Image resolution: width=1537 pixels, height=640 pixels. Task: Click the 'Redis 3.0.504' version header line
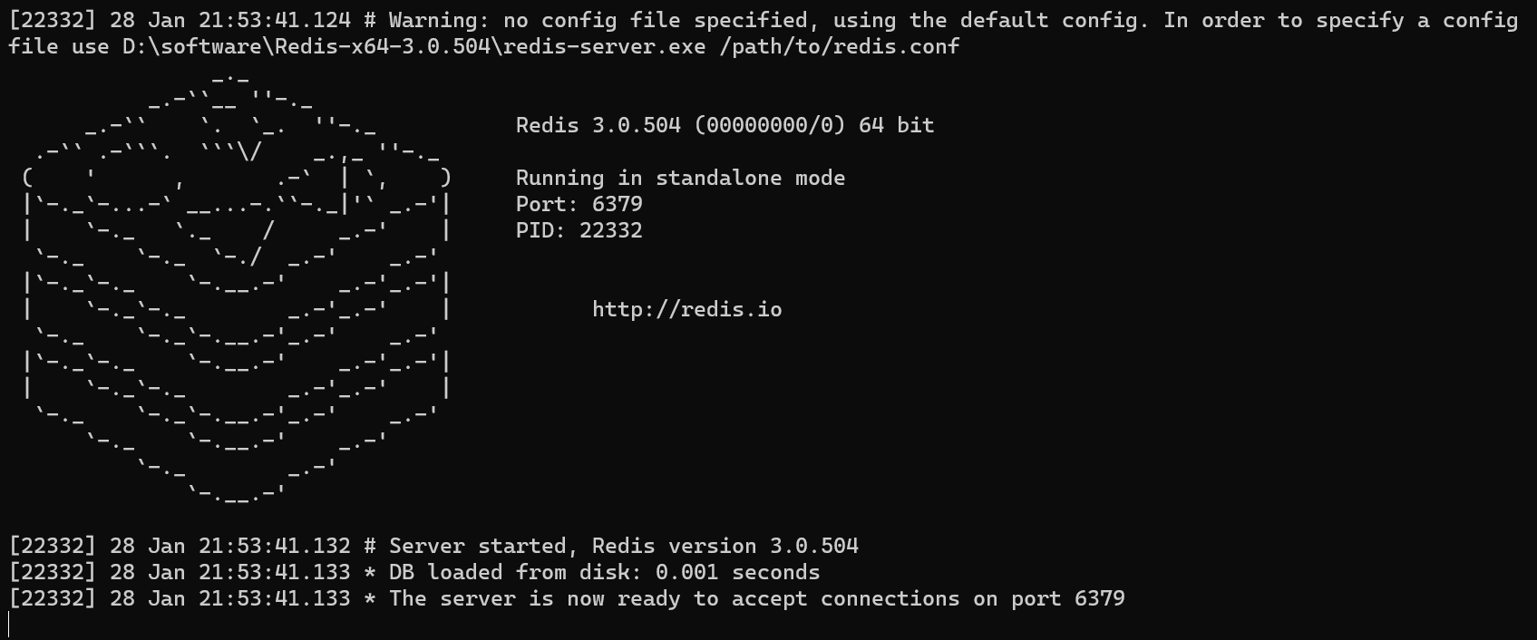point(725,125)
